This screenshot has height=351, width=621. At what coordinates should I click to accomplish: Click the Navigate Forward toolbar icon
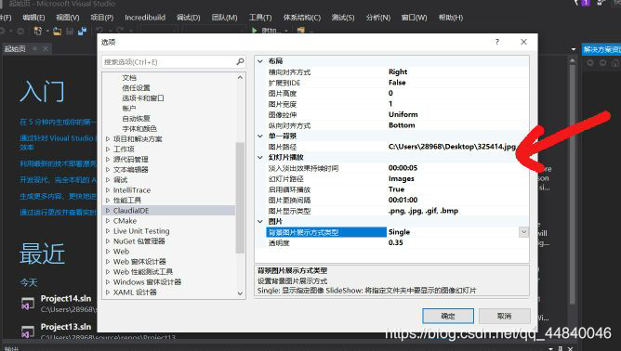coord(20,31)
